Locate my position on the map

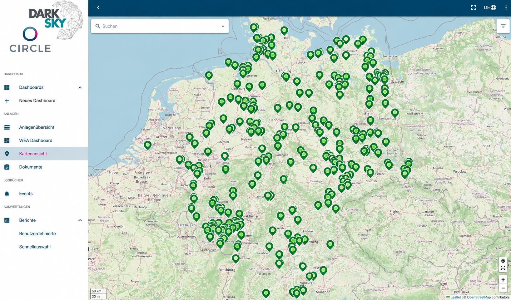(503, 261)
